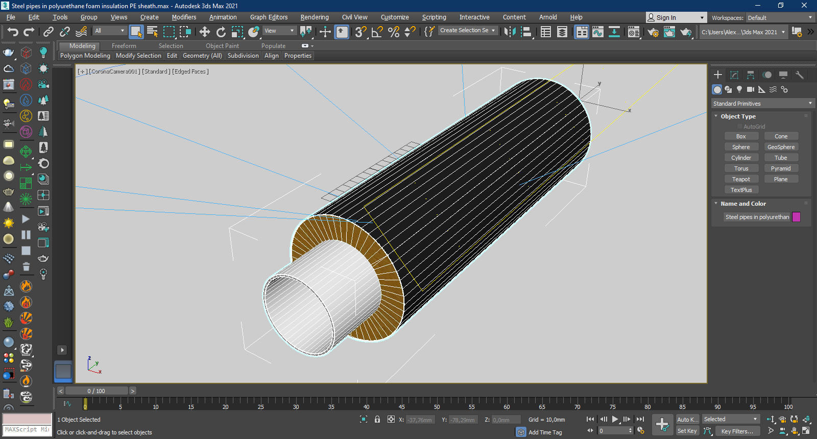Viewport: 817px width, 439px height.
Task: Open the Utilities wrench panel tab
Action: click(x=799, y=75)
